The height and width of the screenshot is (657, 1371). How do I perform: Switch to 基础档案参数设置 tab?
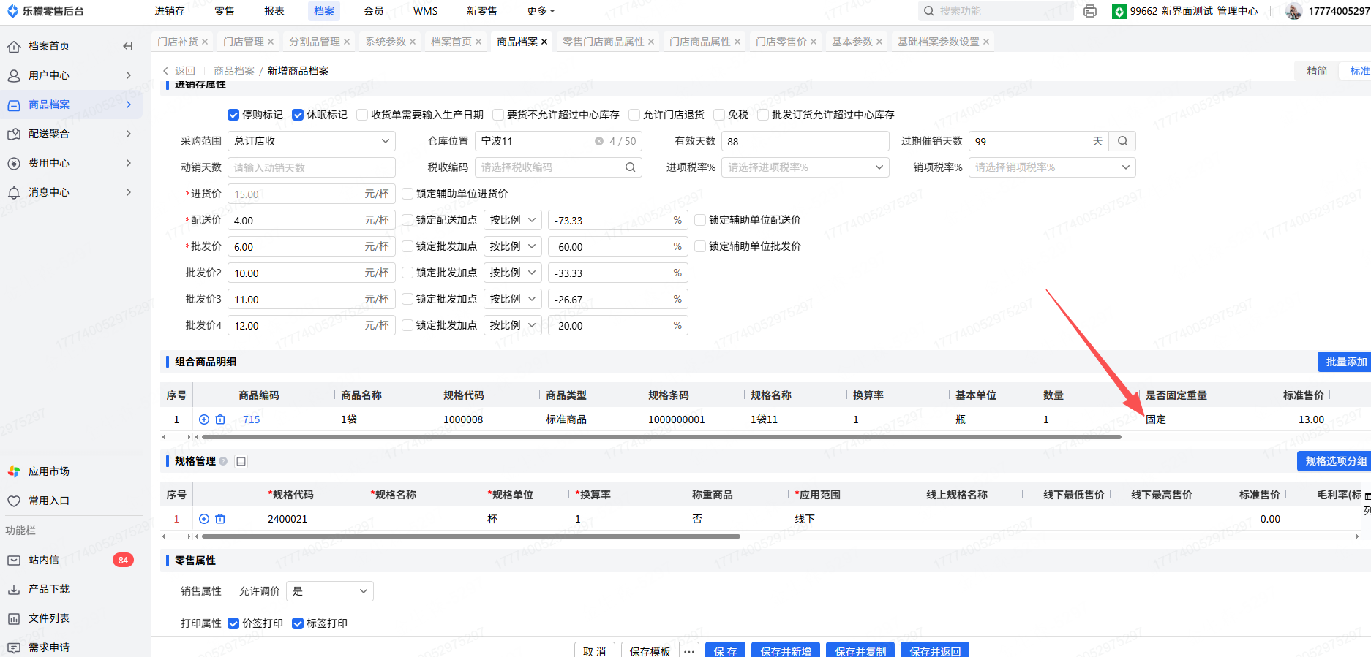click(x=939, y=42)
